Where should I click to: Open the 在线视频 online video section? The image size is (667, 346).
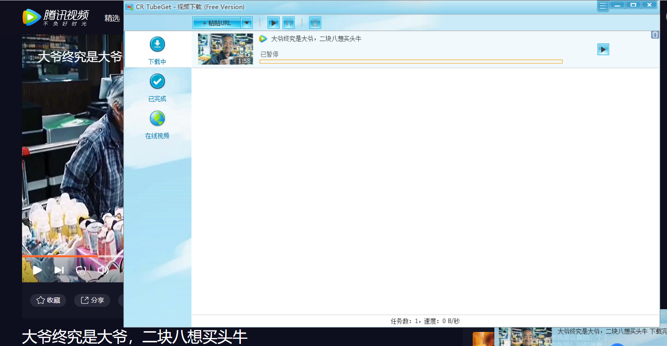pos(157,125)
